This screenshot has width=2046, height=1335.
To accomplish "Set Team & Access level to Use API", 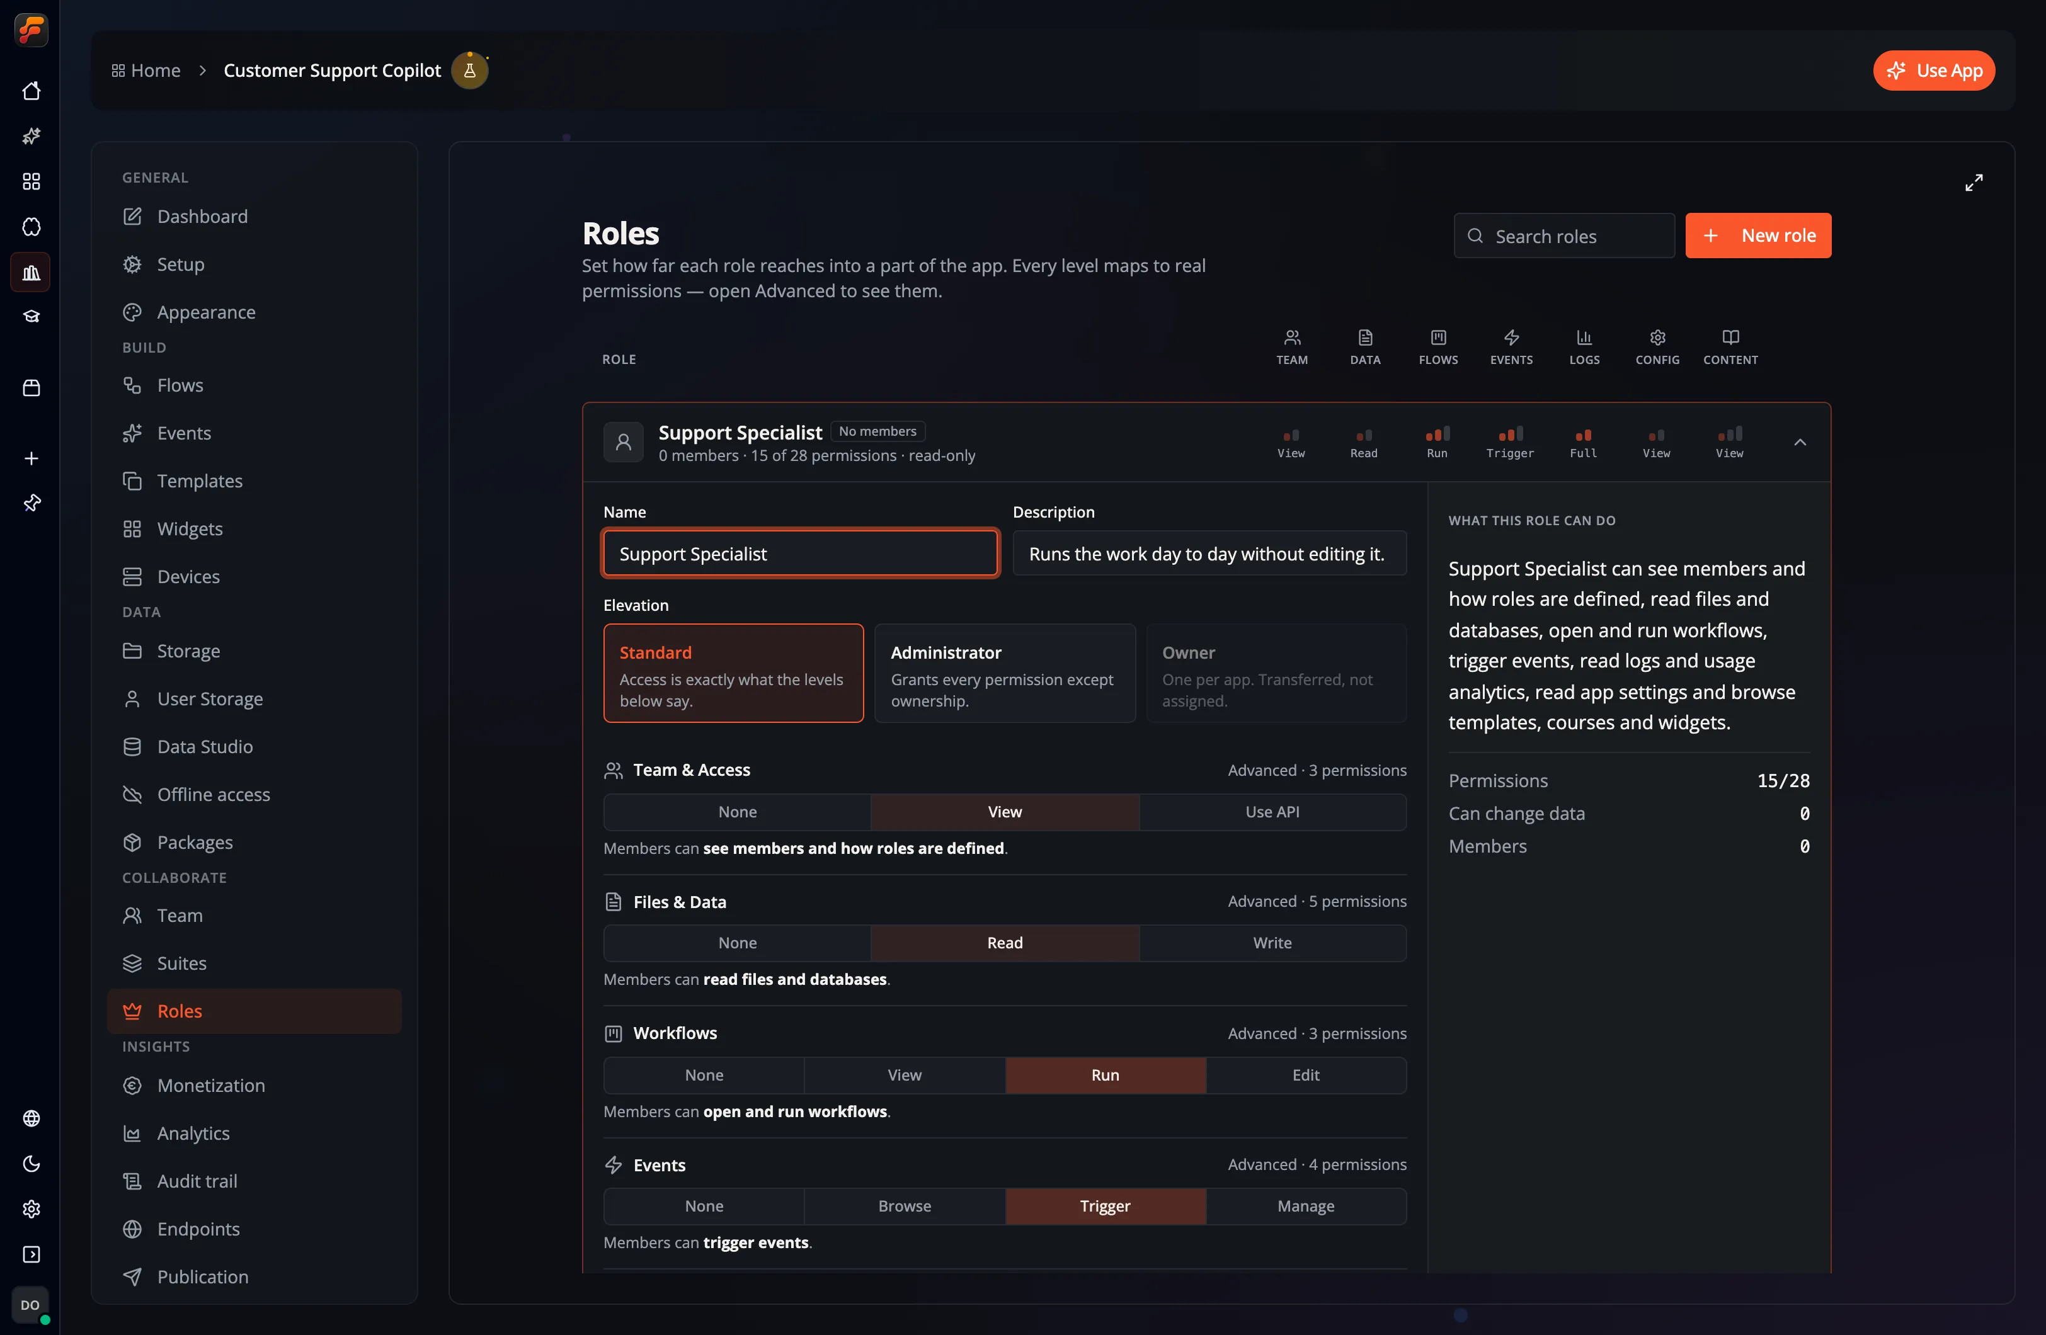I will coord(1272,812).
